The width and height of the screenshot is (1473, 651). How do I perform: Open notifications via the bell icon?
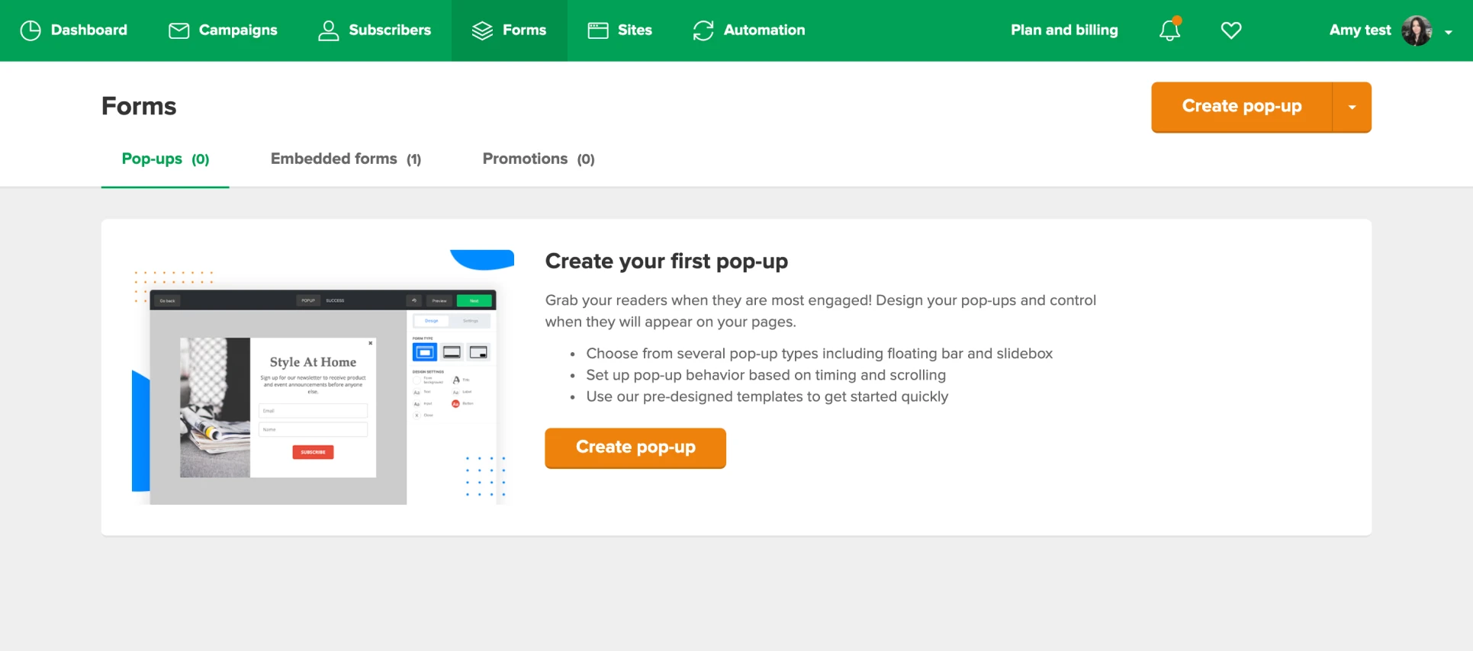pyautogui.click(x=1169, y=30)
